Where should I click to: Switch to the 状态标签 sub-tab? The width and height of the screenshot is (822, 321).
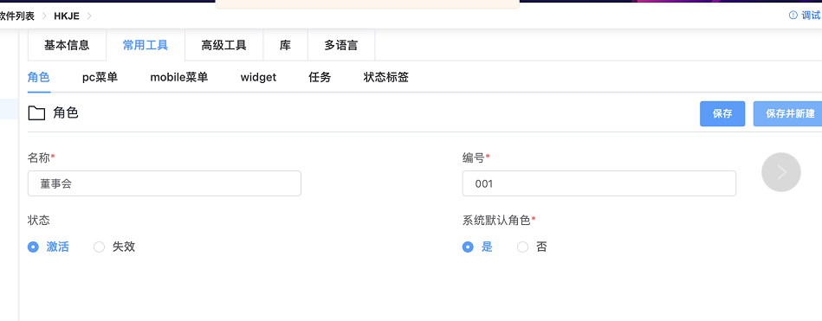385,78
